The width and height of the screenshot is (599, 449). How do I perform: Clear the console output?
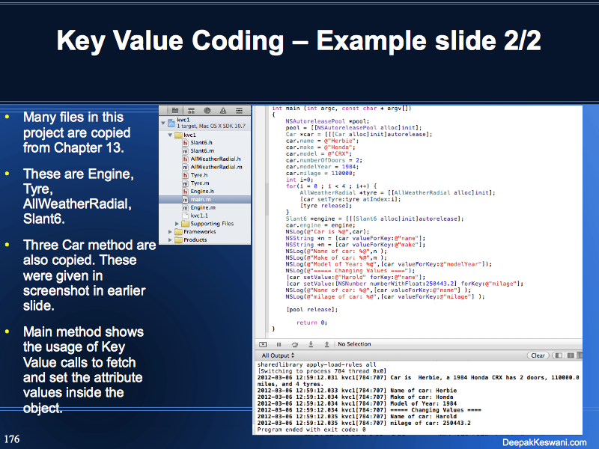538,355
